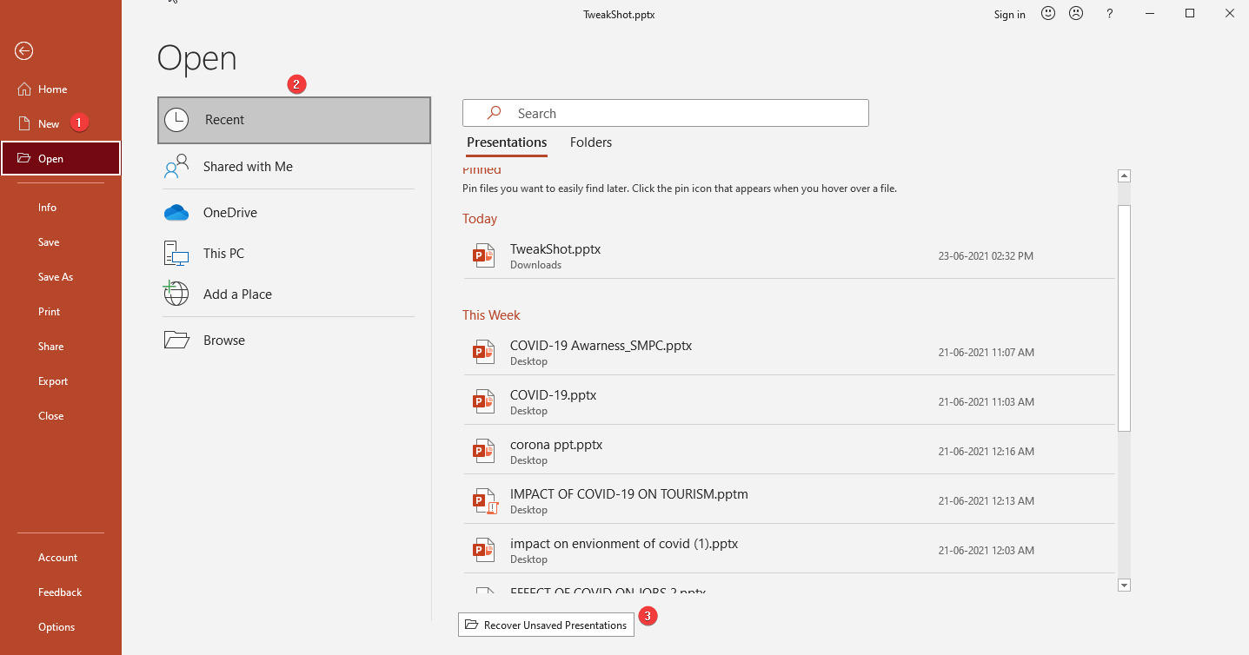1249x655 pixels.
Task: Select Open in the backstage sidebar
Action: point(61,158)
